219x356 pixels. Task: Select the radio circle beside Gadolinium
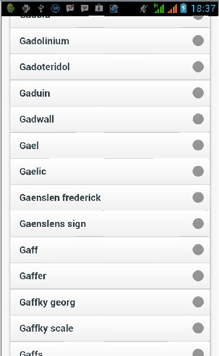(x=198, y=41)
